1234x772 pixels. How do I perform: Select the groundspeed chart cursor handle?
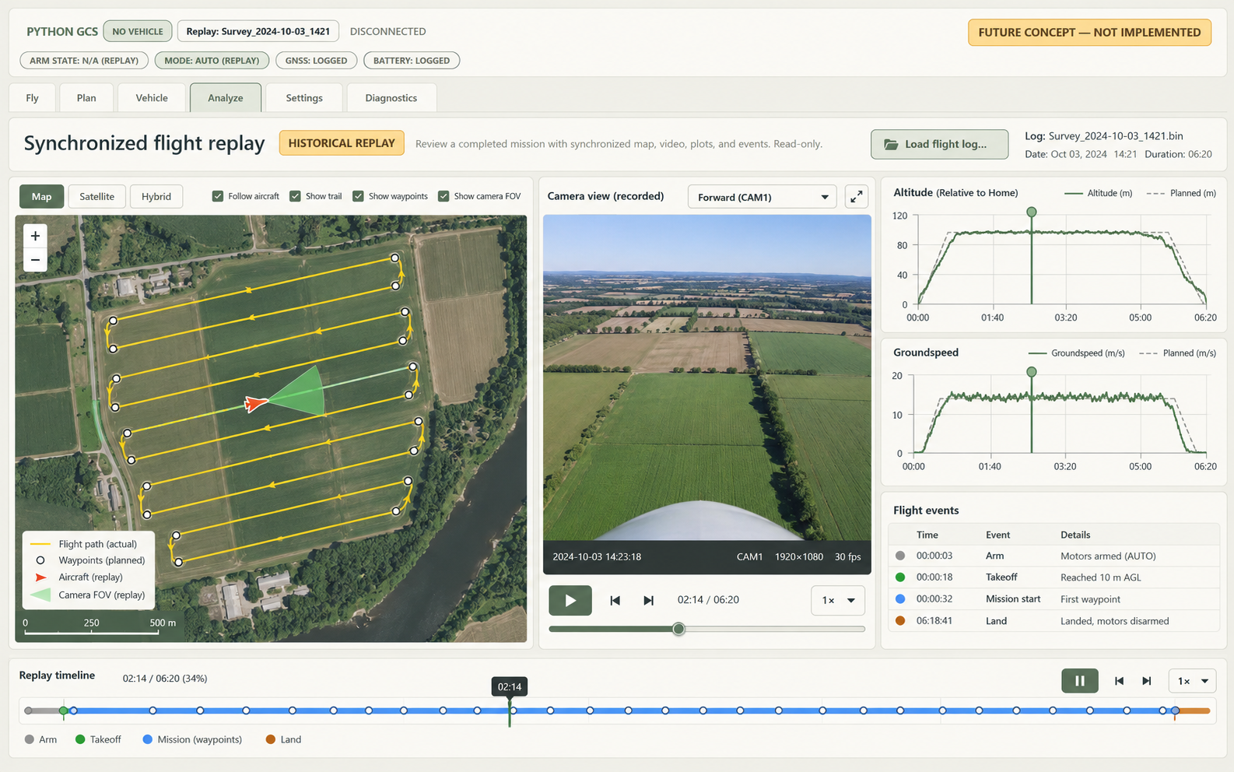[1032, 372]
